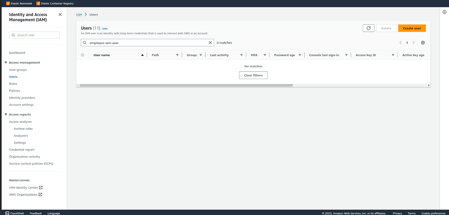
Task: Open Access analyzer Settings
Action: click(20, 143)
